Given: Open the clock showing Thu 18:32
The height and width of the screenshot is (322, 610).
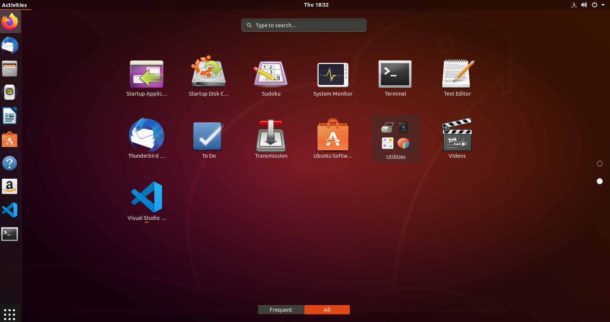Looking at the screenshot, I should coord(316,5).
